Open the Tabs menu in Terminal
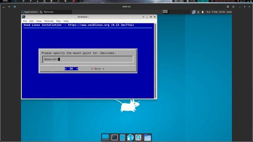Screen dimensions: 253x142 (59, 21)
